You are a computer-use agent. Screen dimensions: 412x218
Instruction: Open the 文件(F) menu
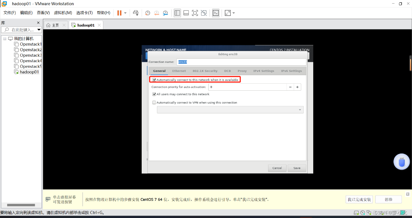point(10,13)
